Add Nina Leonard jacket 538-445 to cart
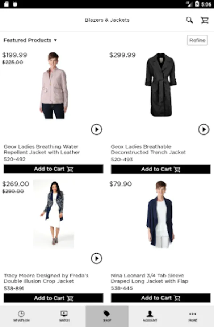The height and width of the screenshot is (327, 214). coord(161,298)
